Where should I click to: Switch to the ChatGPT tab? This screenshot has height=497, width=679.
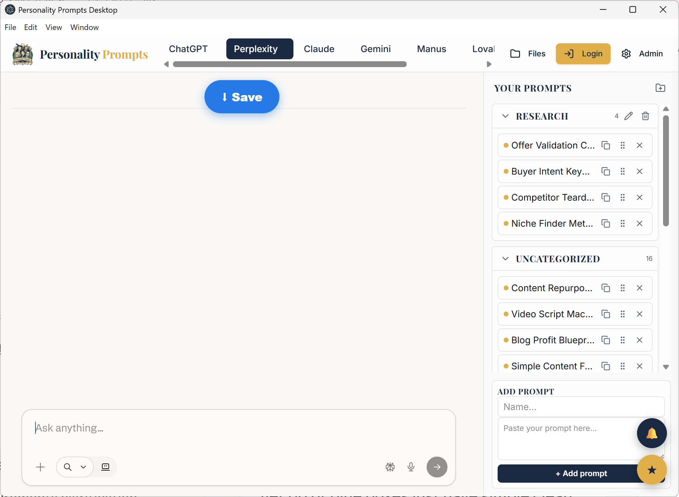188,49
